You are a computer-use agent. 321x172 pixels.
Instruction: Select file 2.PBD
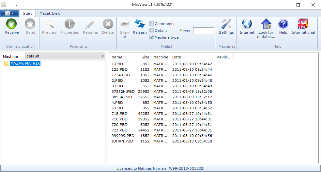click(117, 80)
